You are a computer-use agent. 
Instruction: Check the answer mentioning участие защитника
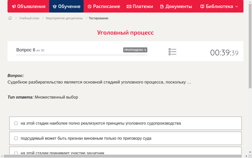(x=16, y=153)
